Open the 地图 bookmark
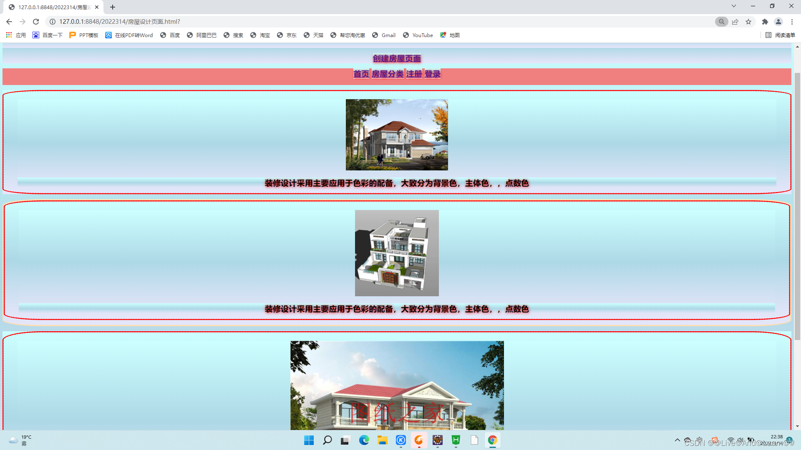This screenshot has width=801, height=450. pos(450,35)
